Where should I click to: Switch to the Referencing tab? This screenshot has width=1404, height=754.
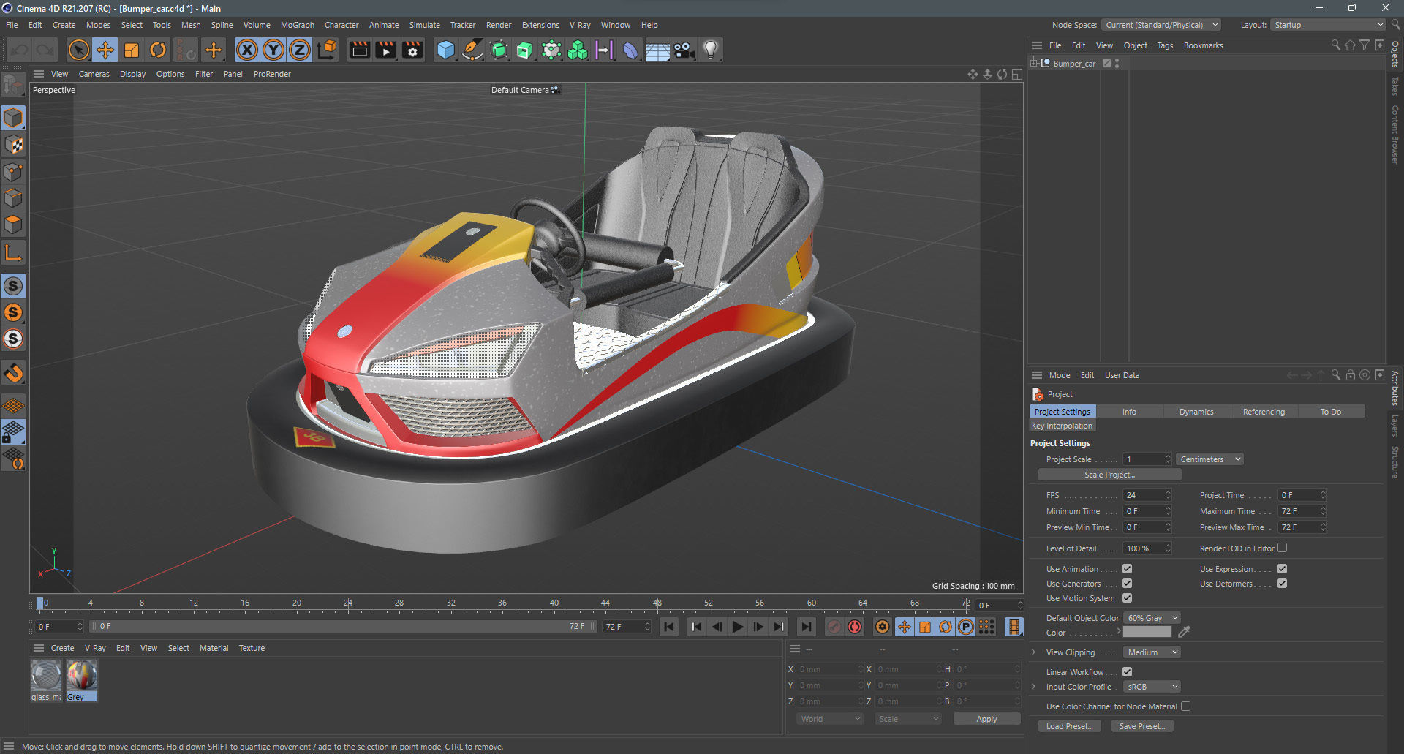click(x=1264, y=412)
